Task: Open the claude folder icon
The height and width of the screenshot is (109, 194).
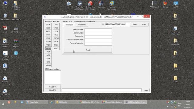Action: (176, 54)
